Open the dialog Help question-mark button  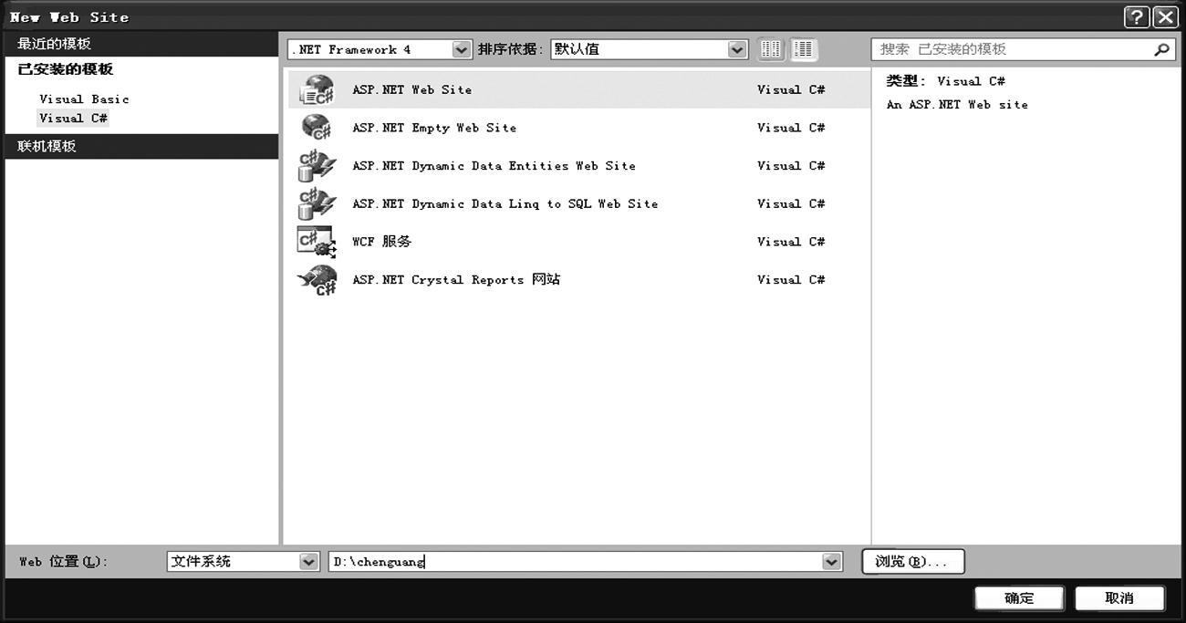tap(1136, 17)
